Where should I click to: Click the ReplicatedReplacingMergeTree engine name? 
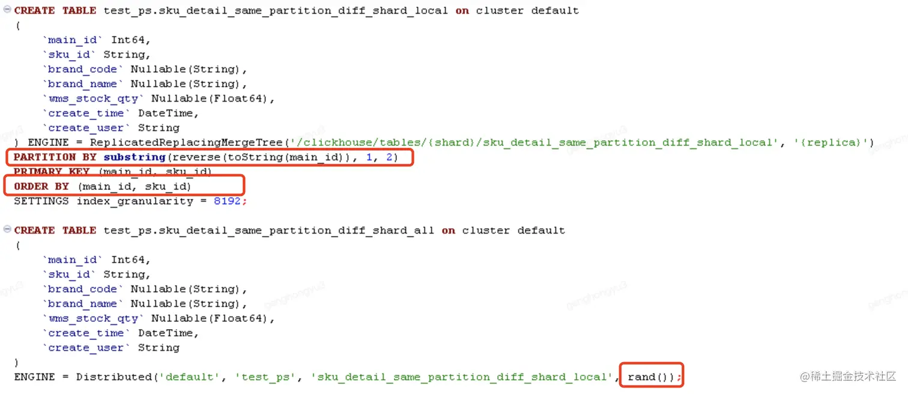tap(186, 142)
